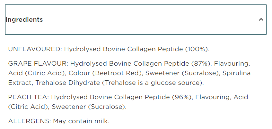Click Flavouring in the Grape Flavour line
Image resolution: width=272 pixels, height=129 pixels.
tap(230, 63)
